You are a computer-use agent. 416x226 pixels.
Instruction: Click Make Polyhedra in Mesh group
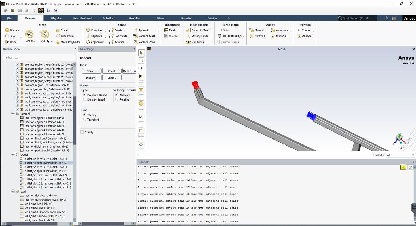pos(68,42)
